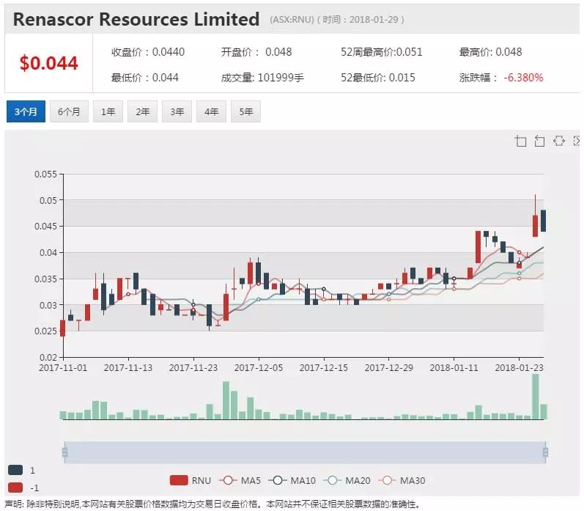Screen dimensions: 584x511
Task: Click the zoom reset (back) icon
Action: click(x=539, y=141)
